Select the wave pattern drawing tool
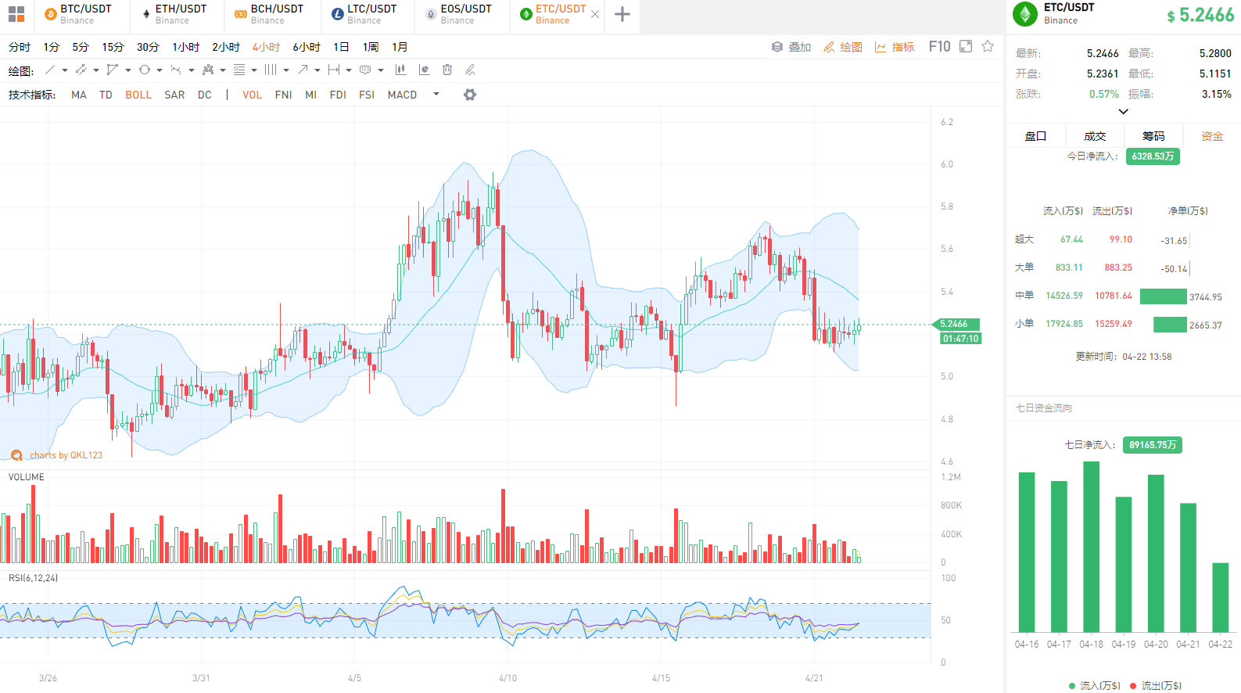 click(176, 70)
